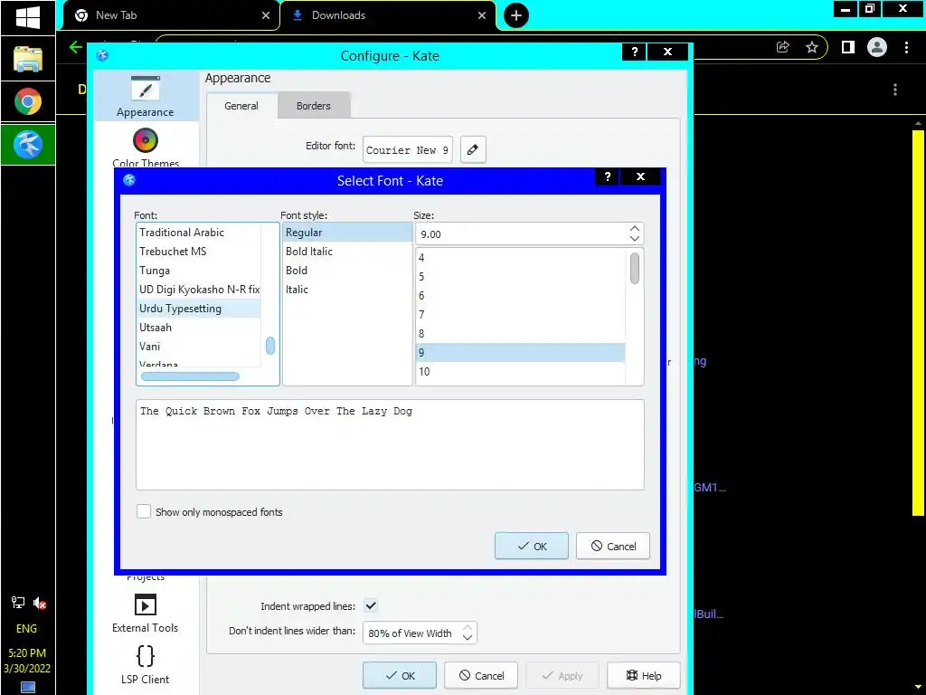The width and height of the screenshot is (926, 695).
Task: Open the Chrome profile avatar
Action: 877,47
